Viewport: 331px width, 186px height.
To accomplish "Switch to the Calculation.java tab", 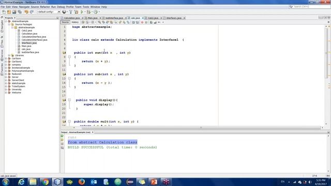I will click(72, 18).
